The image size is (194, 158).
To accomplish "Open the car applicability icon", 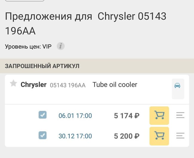I will [177, 86].
